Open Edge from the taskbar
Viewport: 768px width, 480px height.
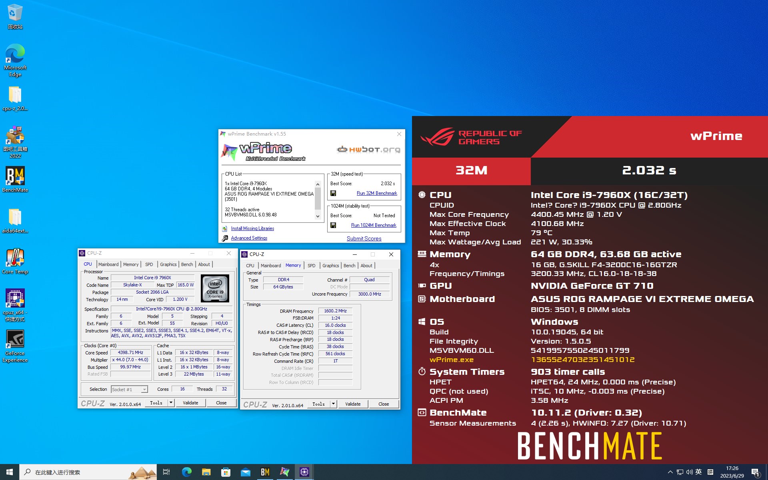[186, 472]
